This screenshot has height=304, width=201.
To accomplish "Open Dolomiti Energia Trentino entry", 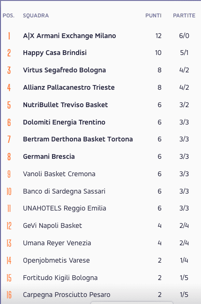I will tap(64, 122).
